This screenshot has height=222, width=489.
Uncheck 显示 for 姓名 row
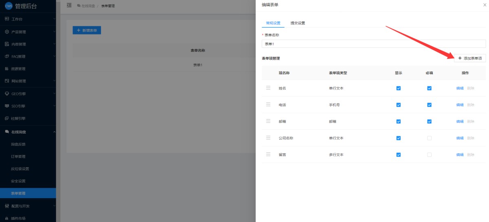(399, 88)
